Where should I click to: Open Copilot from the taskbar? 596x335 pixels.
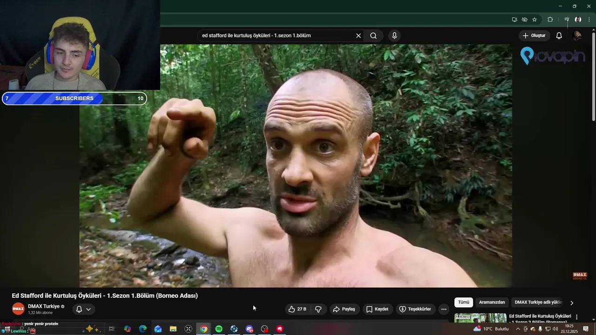[128, 329]
